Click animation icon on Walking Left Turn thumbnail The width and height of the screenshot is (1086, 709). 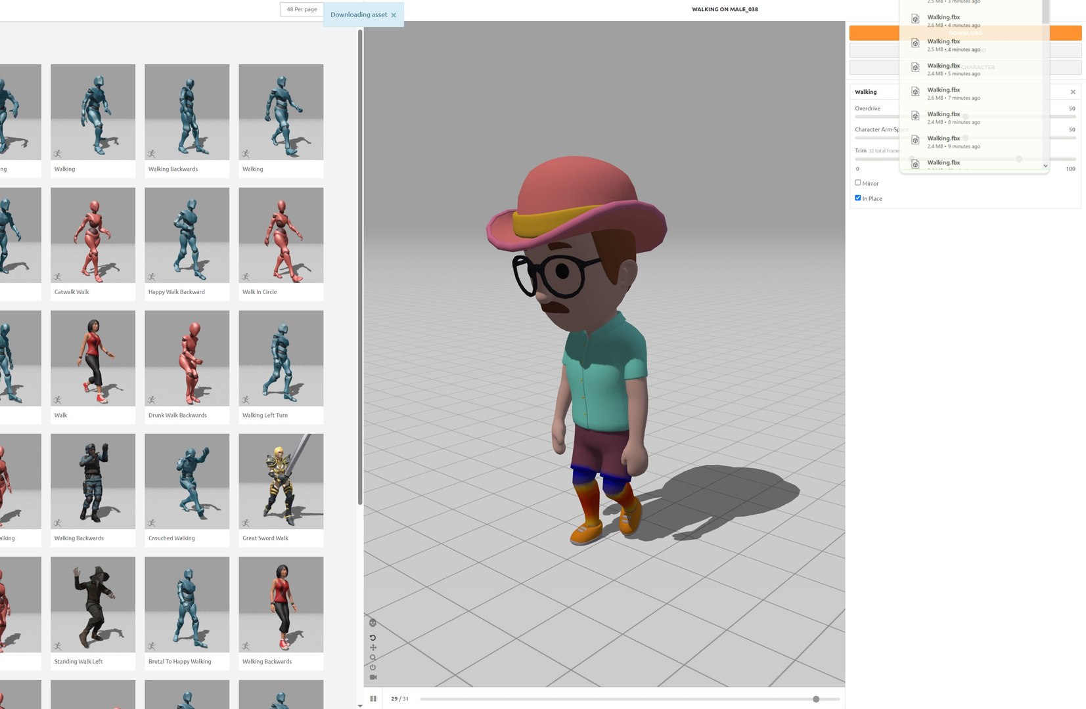click(x=246, y=400)
